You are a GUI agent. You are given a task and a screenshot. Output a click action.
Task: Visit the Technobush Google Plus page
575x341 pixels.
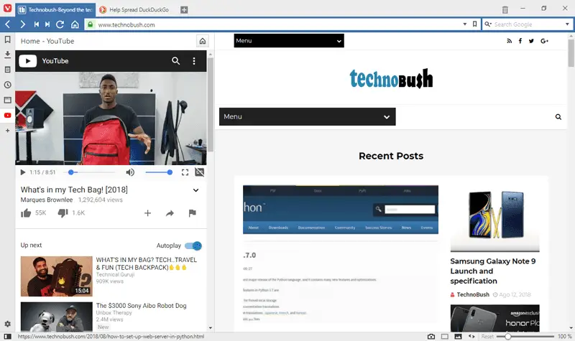pos(544,41)
